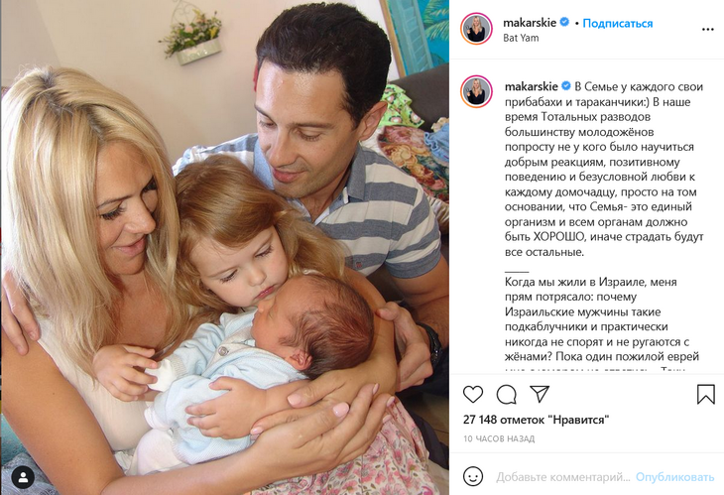This screenshot has width=724, height=495.
Task: Open the 10 ЧАСОВ НАЗАД timestamp link
Action: tap(499, 438)
